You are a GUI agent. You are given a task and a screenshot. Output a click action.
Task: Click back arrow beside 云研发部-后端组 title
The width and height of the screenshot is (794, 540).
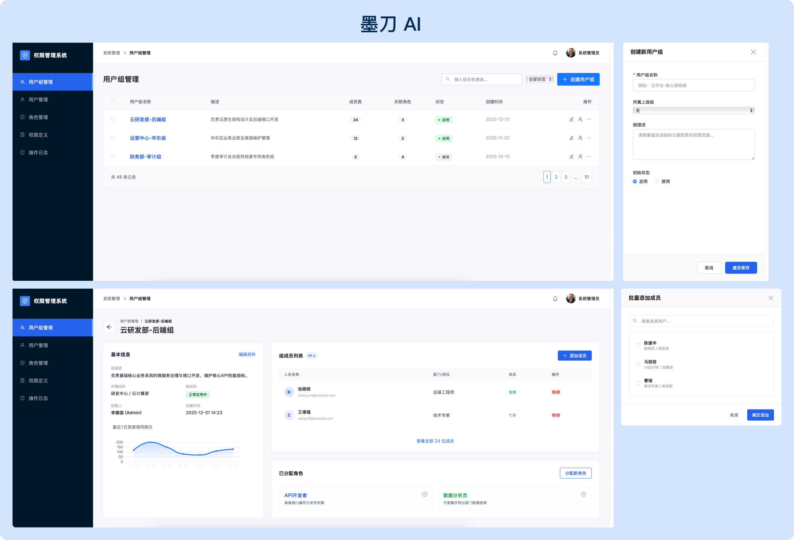109,327
